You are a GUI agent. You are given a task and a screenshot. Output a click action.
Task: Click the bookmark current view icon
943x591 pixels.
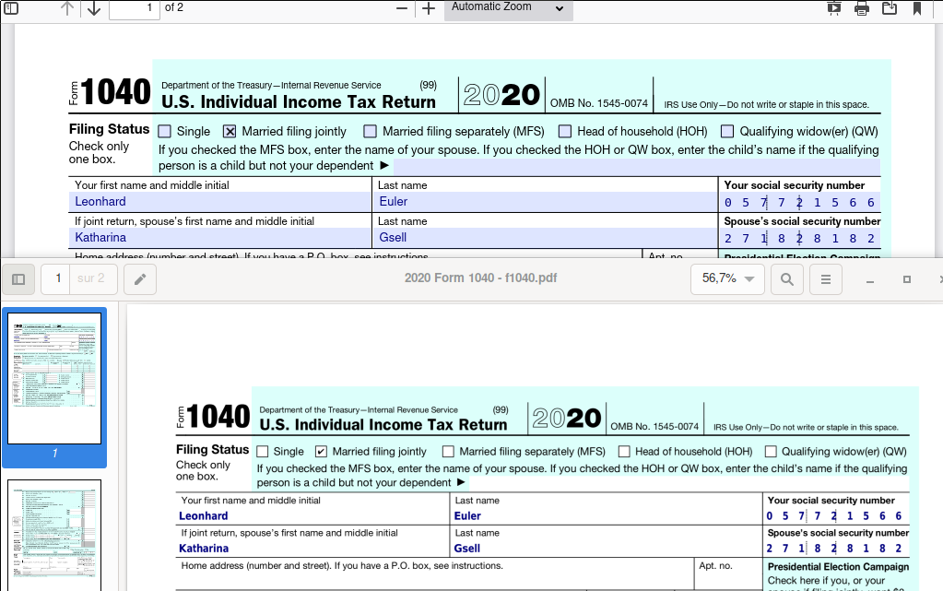(x=917, y=9)
